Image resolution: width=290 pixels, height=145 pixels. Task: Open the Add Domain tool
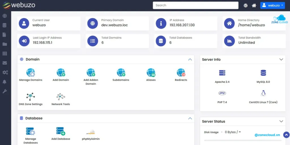(61, 72)
